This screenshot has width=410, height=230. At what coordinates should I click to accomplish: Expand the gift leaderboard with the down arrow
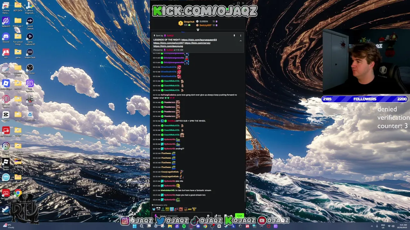tap(198, 30)
